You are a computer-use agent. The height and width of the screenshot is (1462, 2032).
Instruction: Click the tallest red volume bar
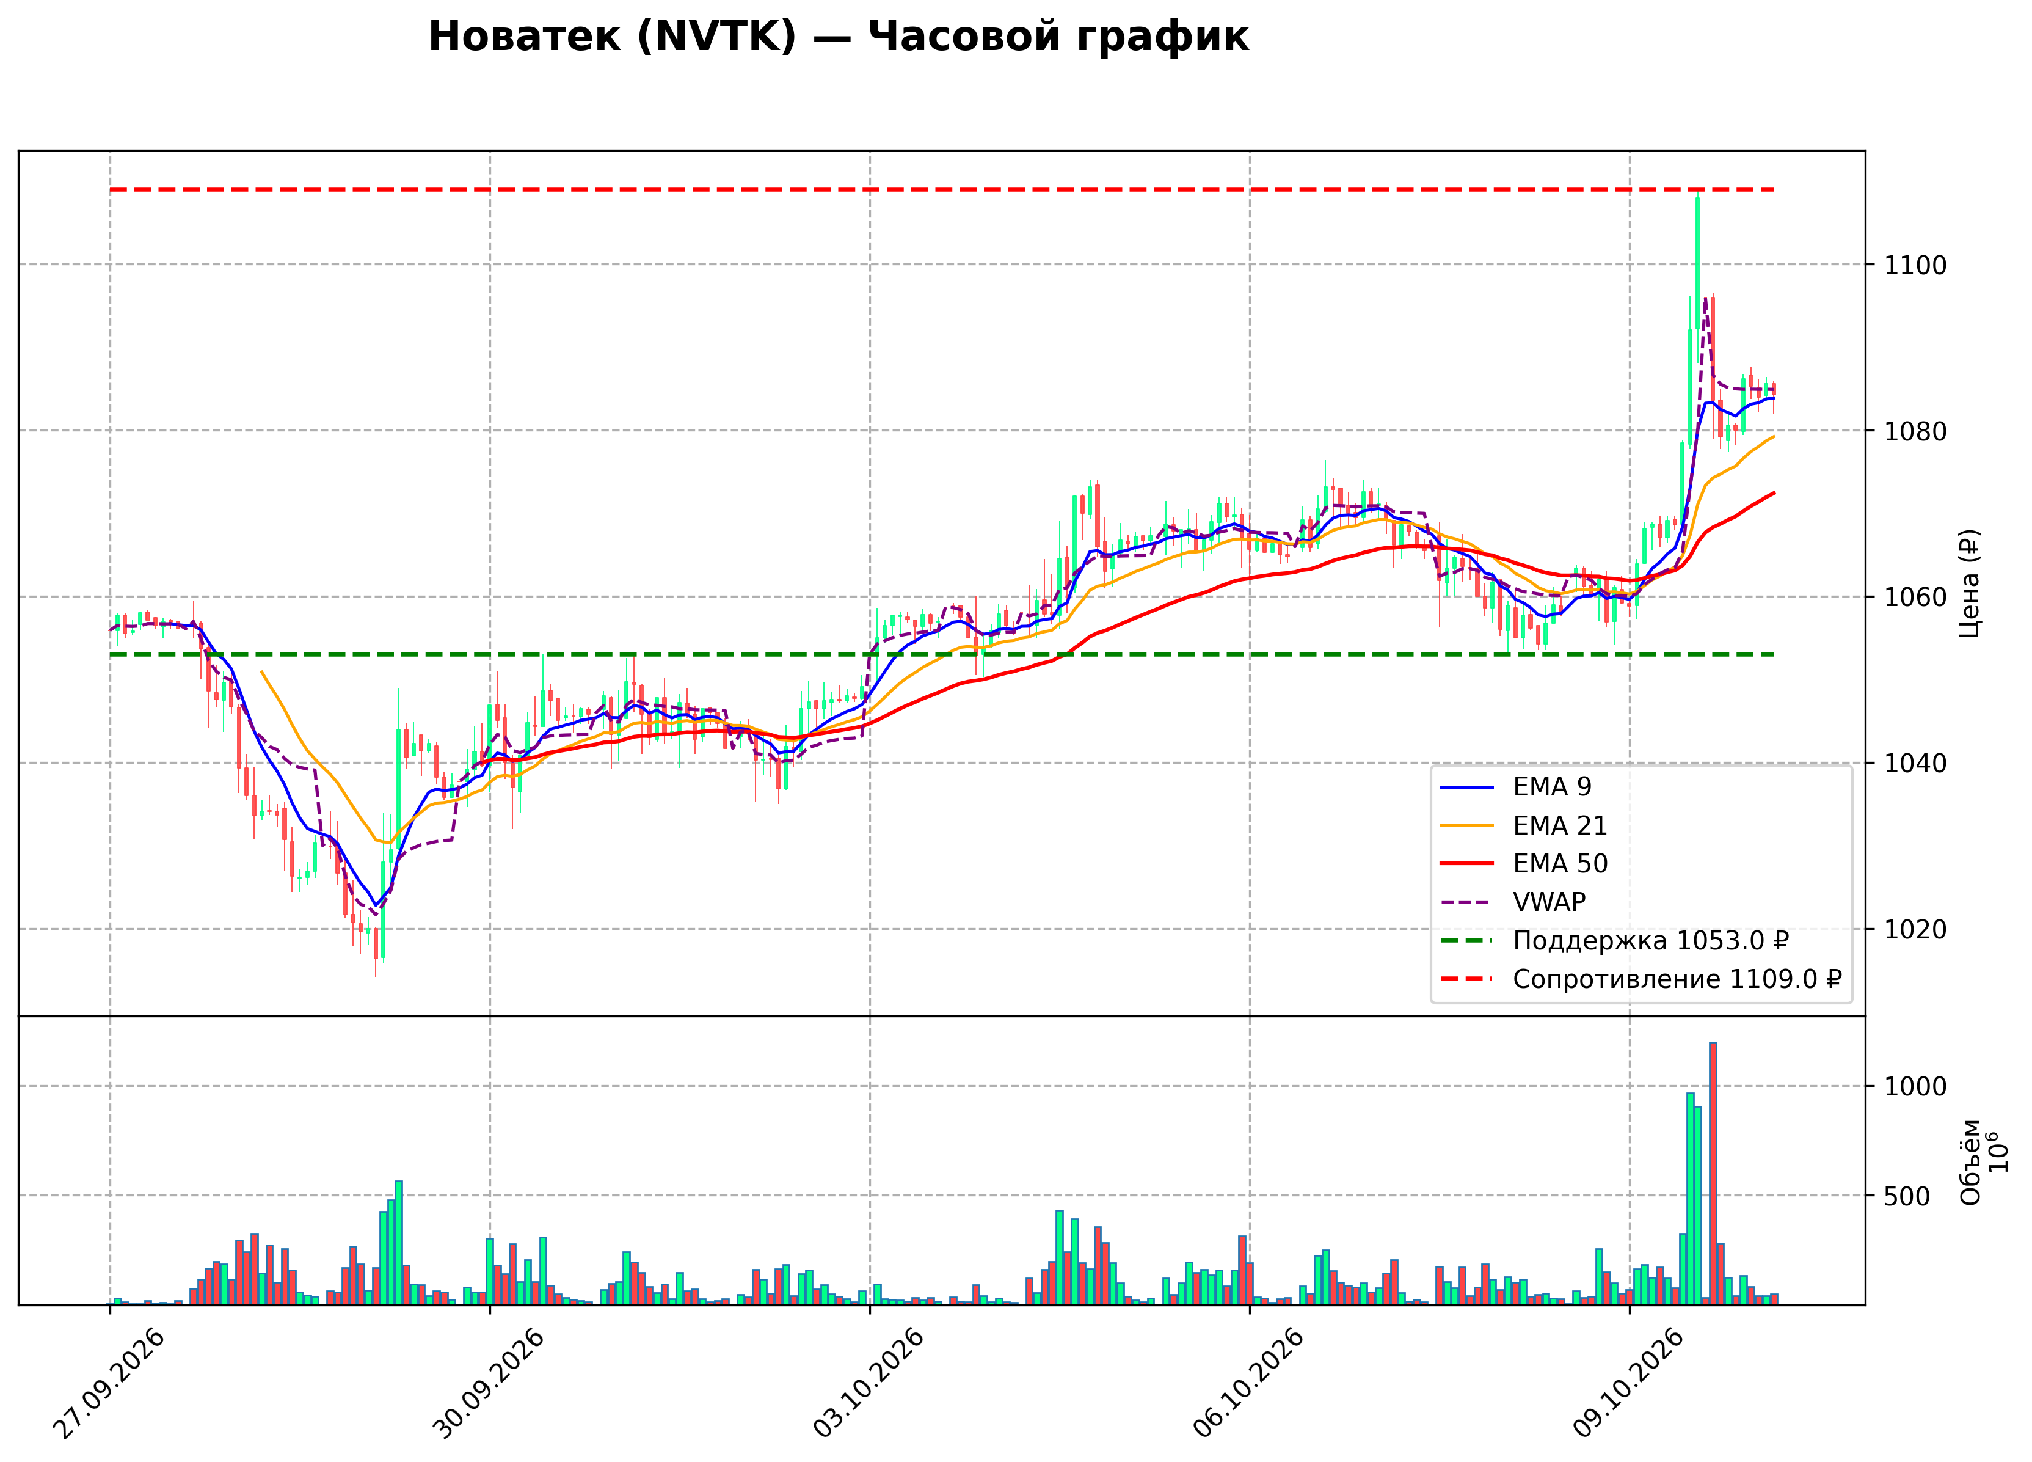(x=1712, y=1174)
